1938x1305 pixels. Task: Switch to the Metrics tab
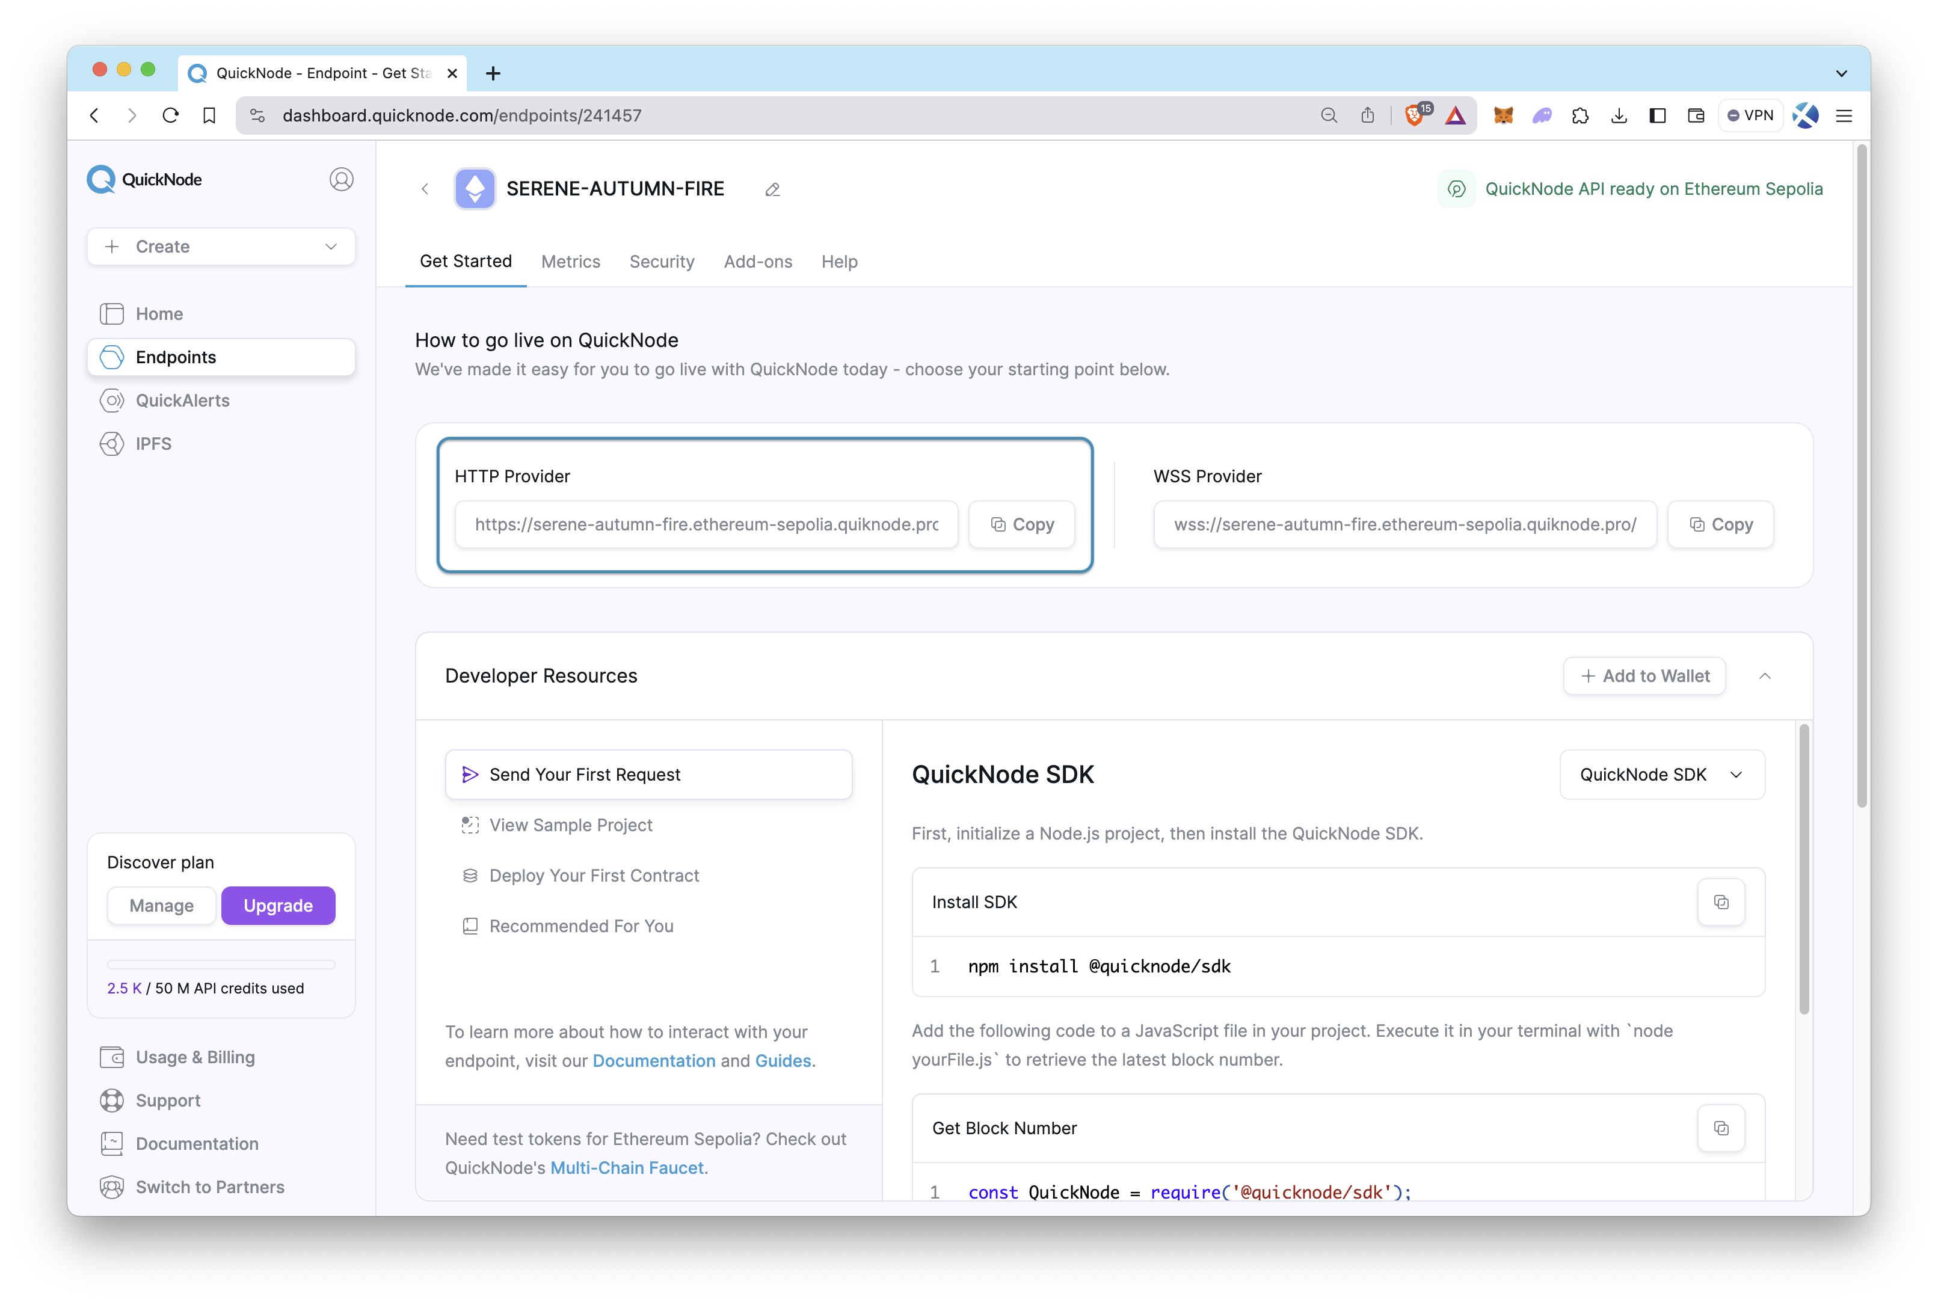[x=570, y=261]
